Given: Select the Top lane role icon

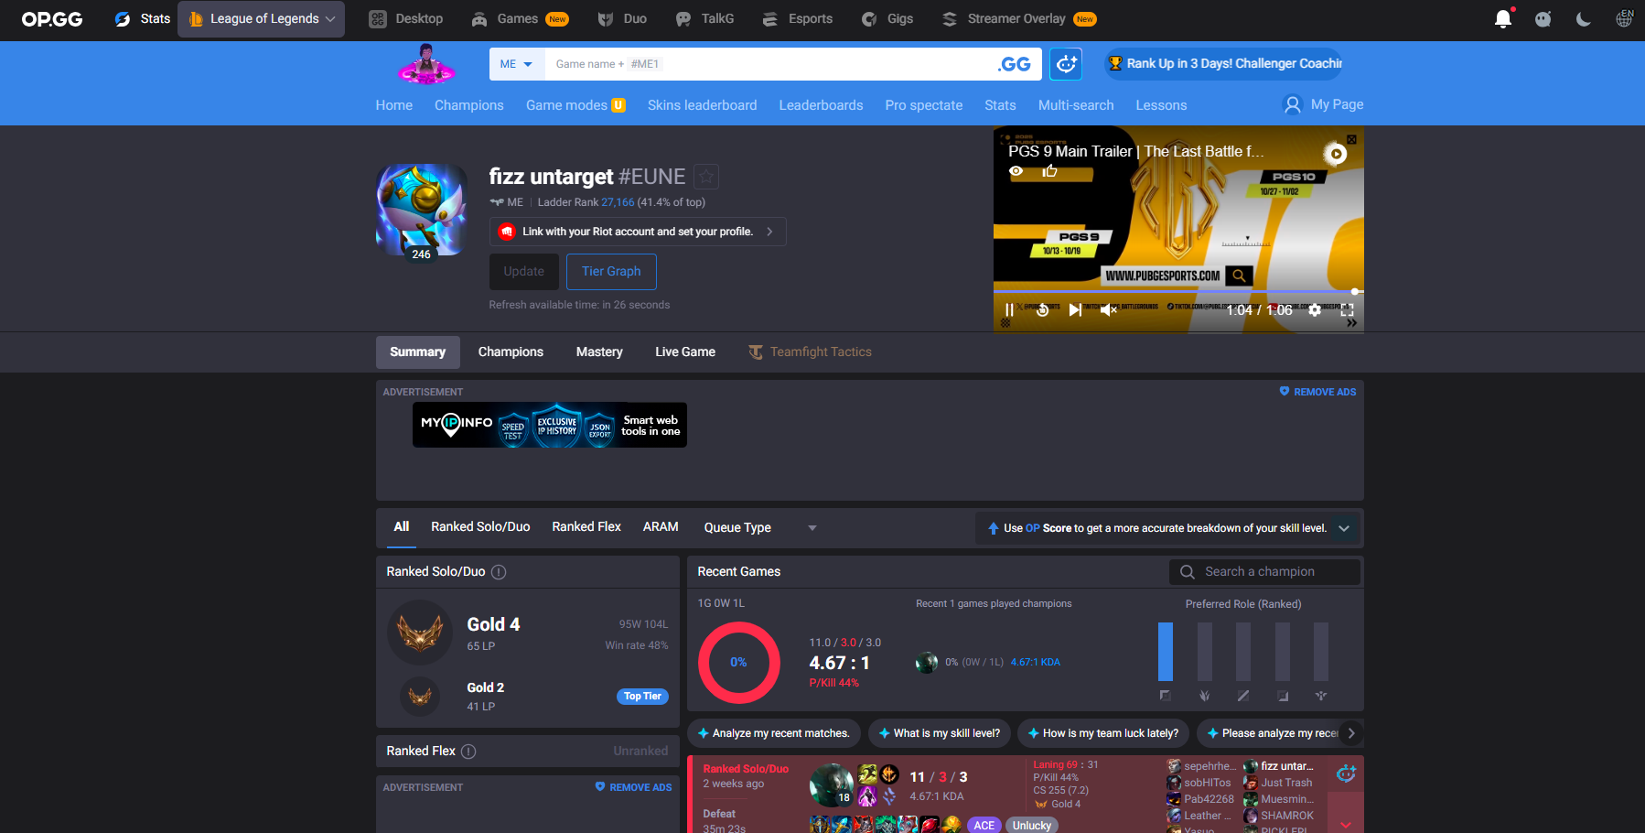Looking at the screenshot, I should 1166,695.
